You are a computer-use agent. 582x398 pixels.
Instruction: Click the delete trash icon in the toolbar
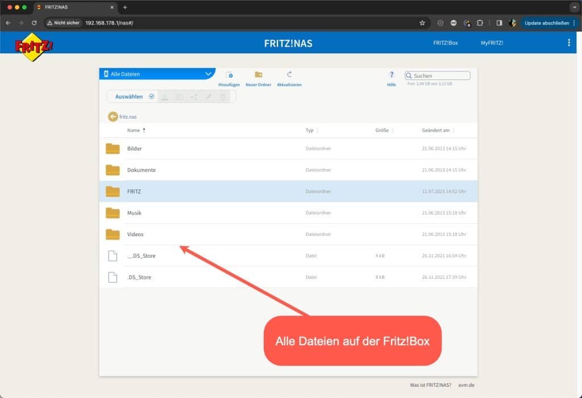[223, 97]
